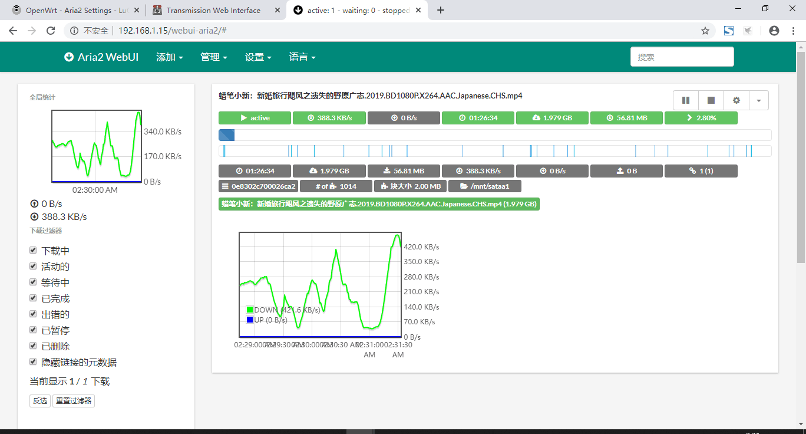Click the download title 蜡笔小新 heading
This screenshot has width=806, height=434.
[371, 96]
